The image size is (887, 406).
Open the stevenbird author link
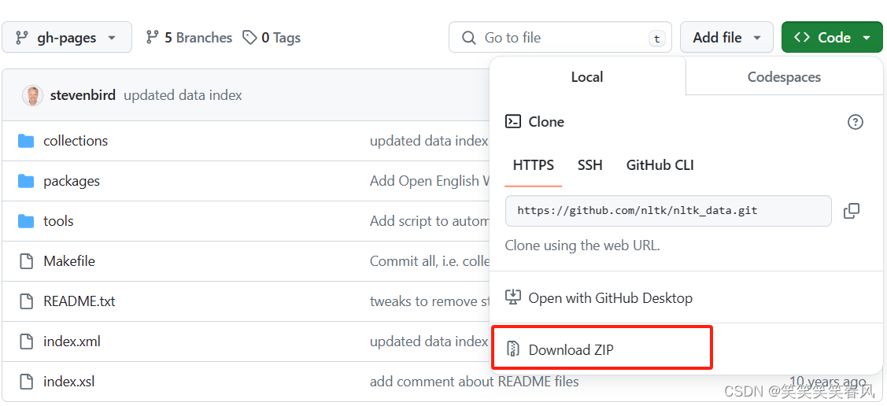[83, 95]
